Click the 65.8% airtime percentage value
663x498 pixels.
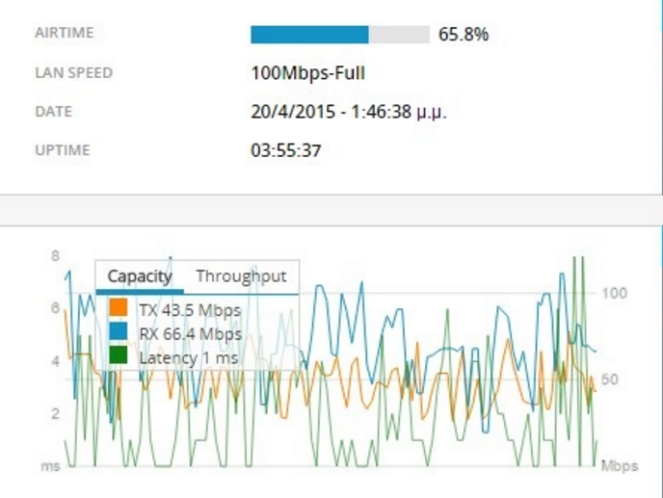click(464, 35)
